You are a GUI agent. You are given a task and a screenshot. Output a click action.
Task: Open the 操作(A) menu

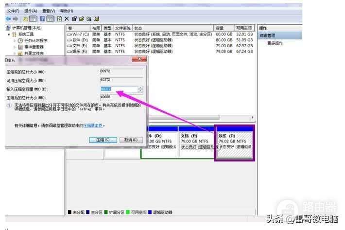point(30,11)
